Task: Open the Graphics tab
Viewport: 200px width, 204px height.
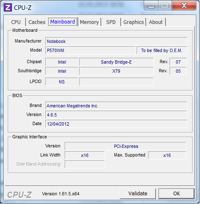Action: [133, 22]
